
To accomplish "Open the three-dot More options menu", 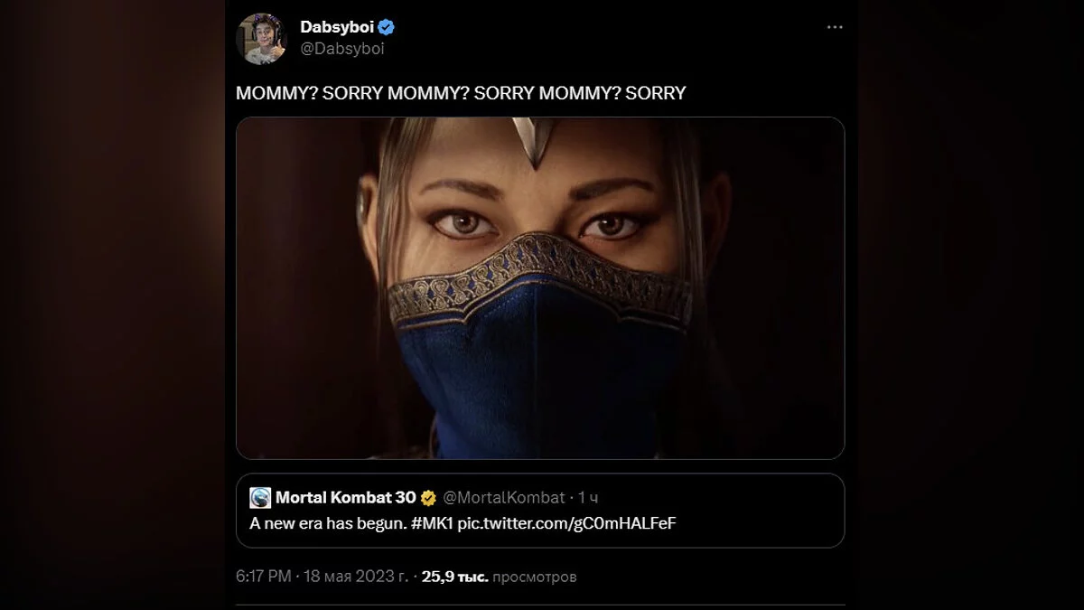I will pyautogui.click(x=834, y=28).
